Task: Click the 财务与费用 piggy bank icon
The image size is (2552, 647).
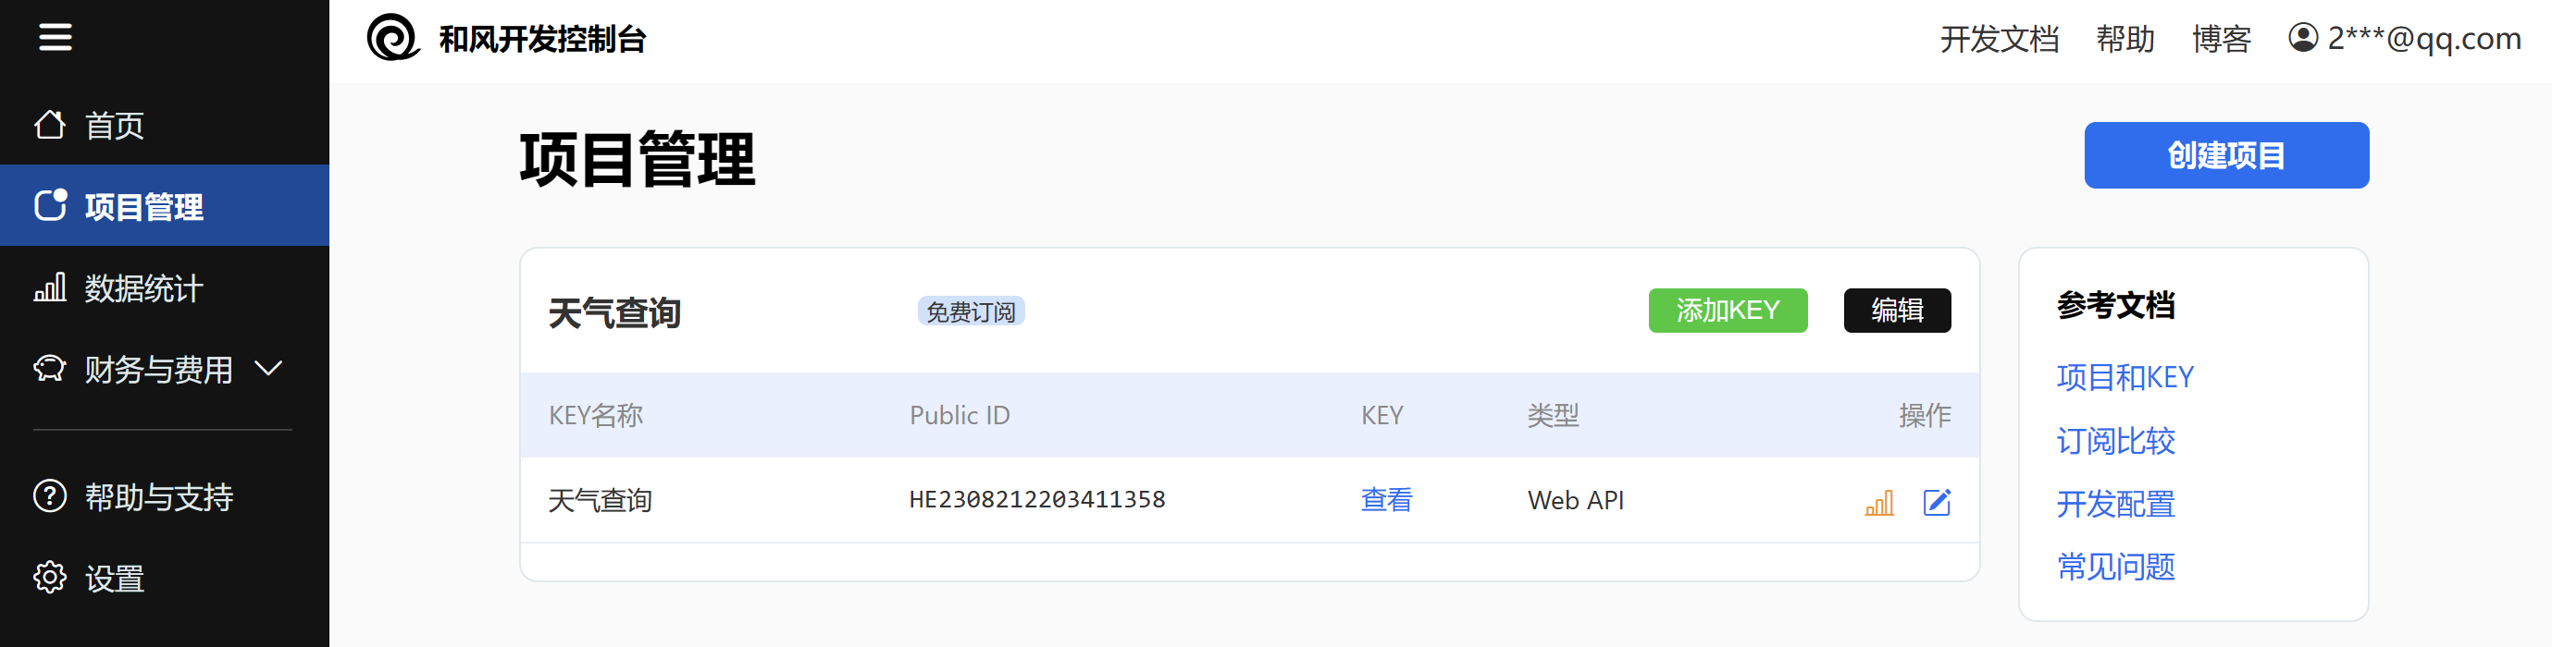Action: (x=50, y=369)
